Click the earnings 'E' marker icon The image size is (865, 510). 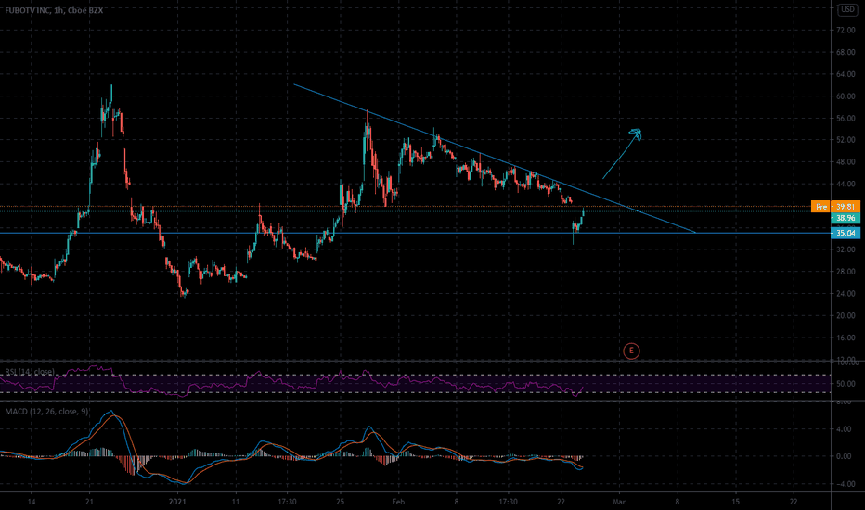click(x=631, y=351)
